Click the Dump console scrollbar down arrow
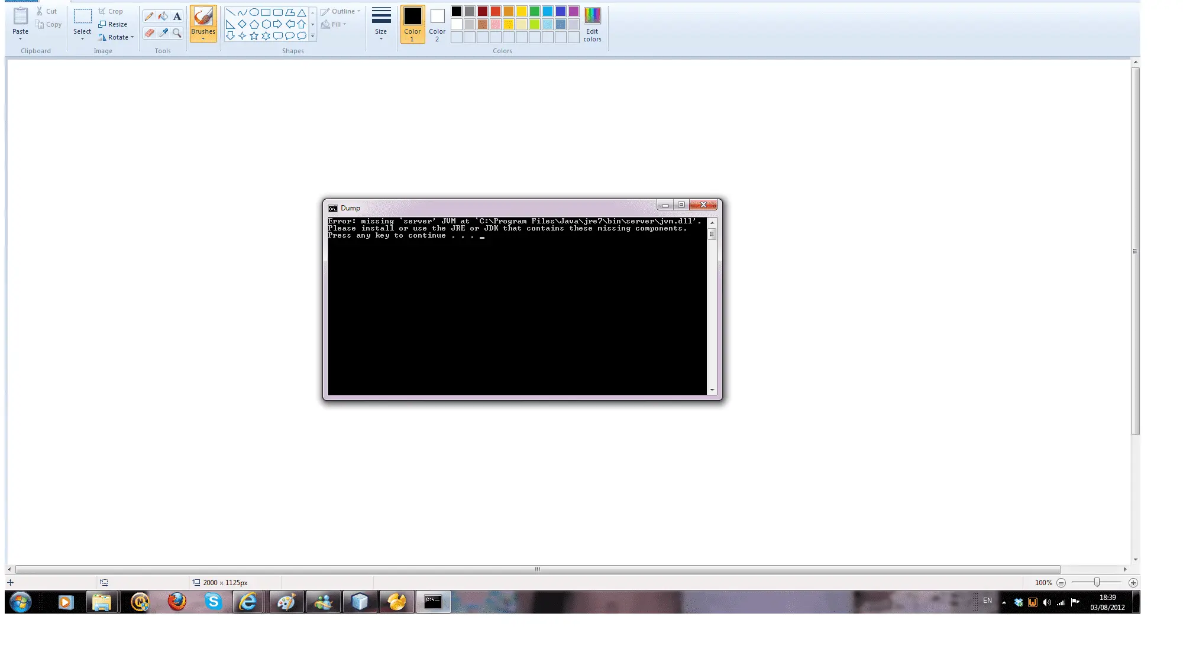This screenshot has width=1183, height=665. click(712, 390)
